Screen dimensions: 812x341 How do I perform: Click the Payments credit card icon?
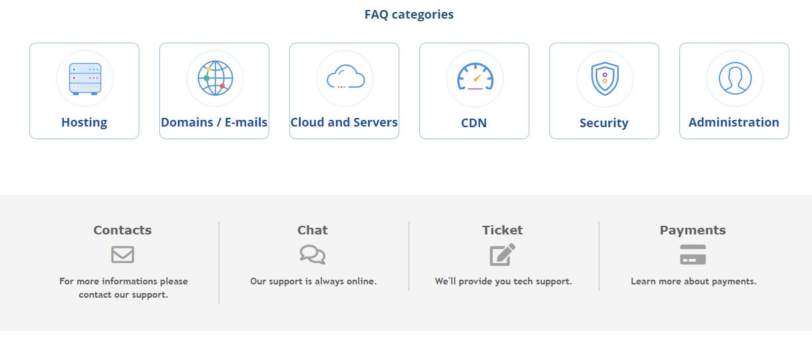(693, 254)
